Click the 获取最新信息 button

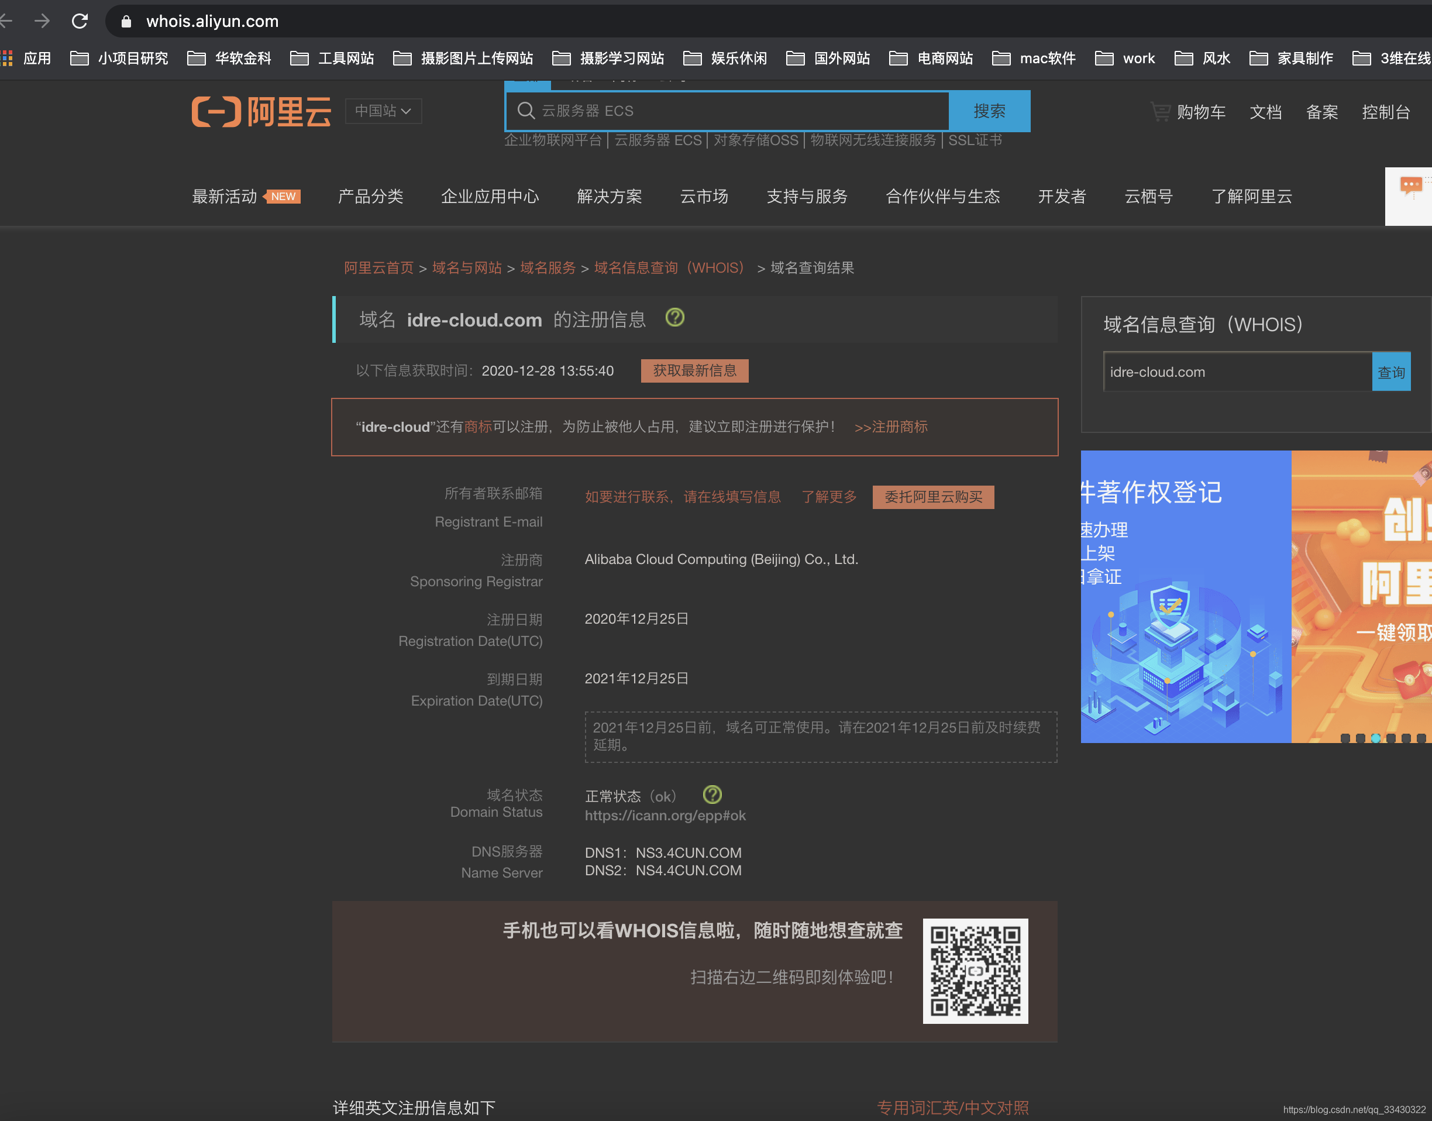(x=694, y=371)
